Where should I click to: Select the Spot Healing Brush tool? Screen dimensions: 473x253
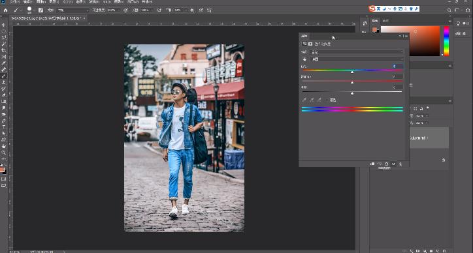4,69
